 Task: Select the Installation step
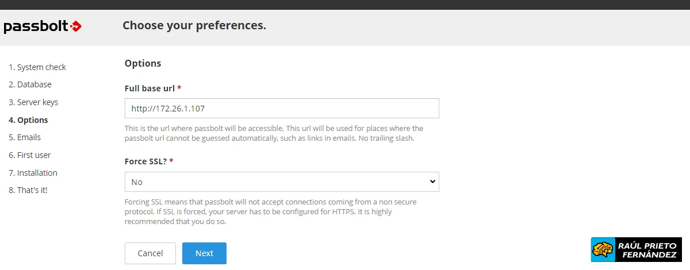[x=33, y=173]
